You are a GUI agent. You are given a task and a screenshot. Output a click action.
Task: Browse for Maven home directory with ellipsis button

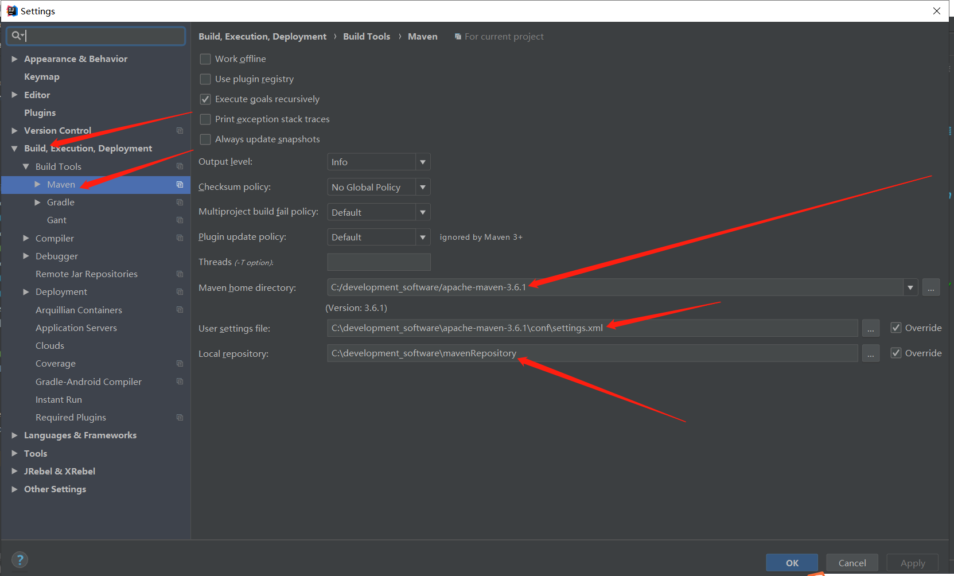pyautogui.click(x=931, y=287)
